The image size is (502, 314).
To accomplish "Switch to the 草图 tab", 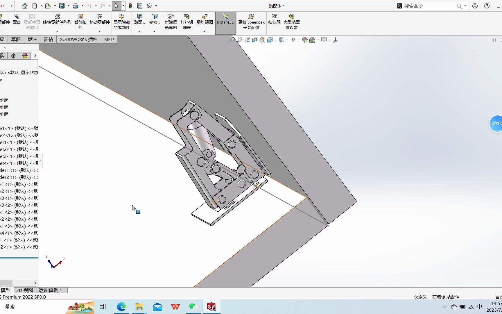I will pos(16,40).
